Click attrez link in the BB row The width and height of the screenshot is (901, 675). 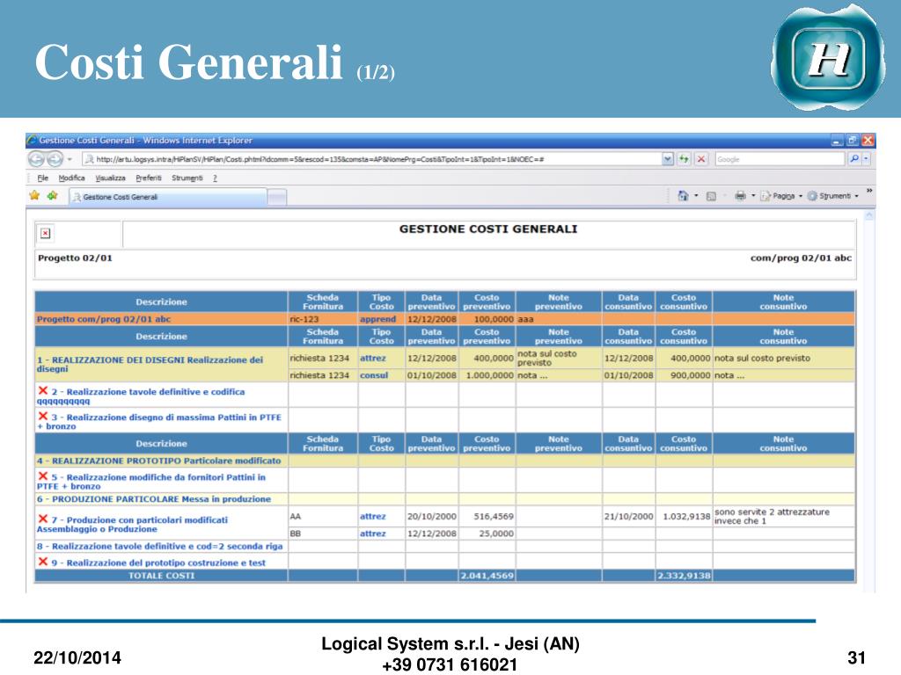click(x=373, y=533)
